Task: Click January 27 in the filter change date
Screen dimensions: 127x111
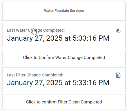Action: tap(25, 83)
